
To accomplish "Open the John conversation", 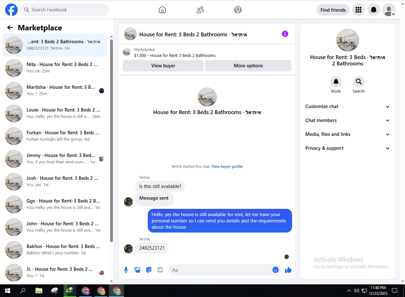I will pos(54,227).
